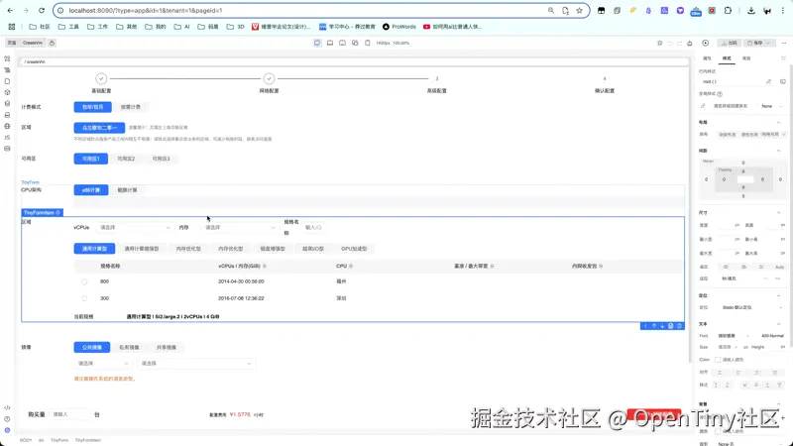The height and width of the screenshot is (446, 793).
Task: Open the preview play button
Action: tap(706, 43)
